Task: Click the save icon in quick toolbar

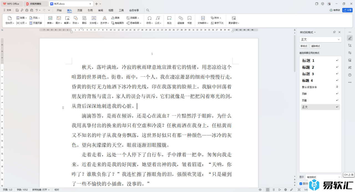Action: pyautogui.click(x=17, y=10)
